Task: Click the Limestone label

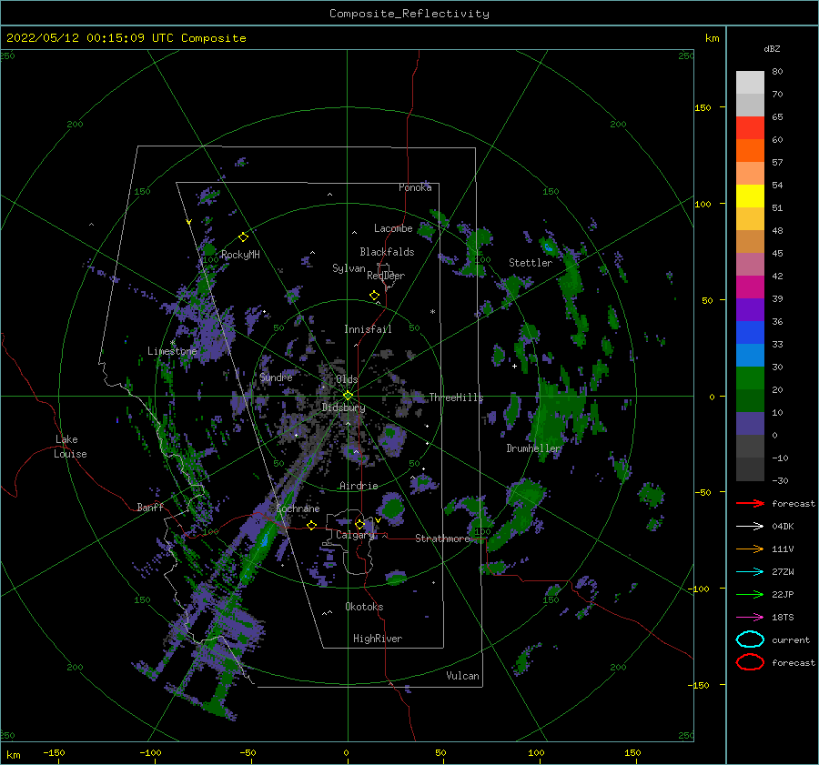Action: tap(172, 351)
